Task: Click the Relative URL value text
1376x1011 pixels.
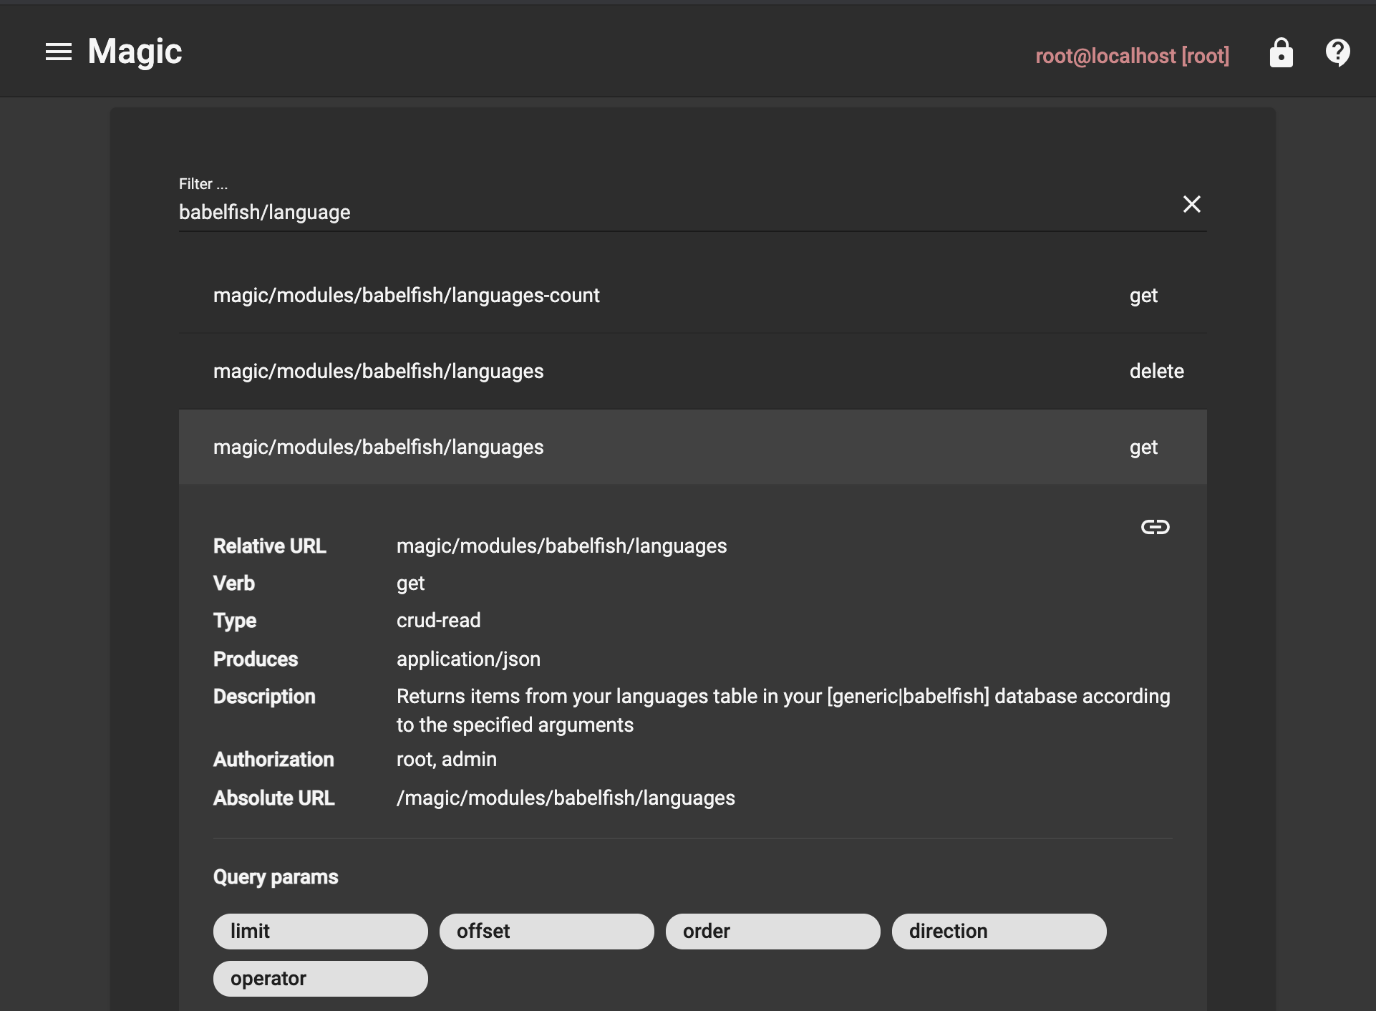Action: click(561, 546)
